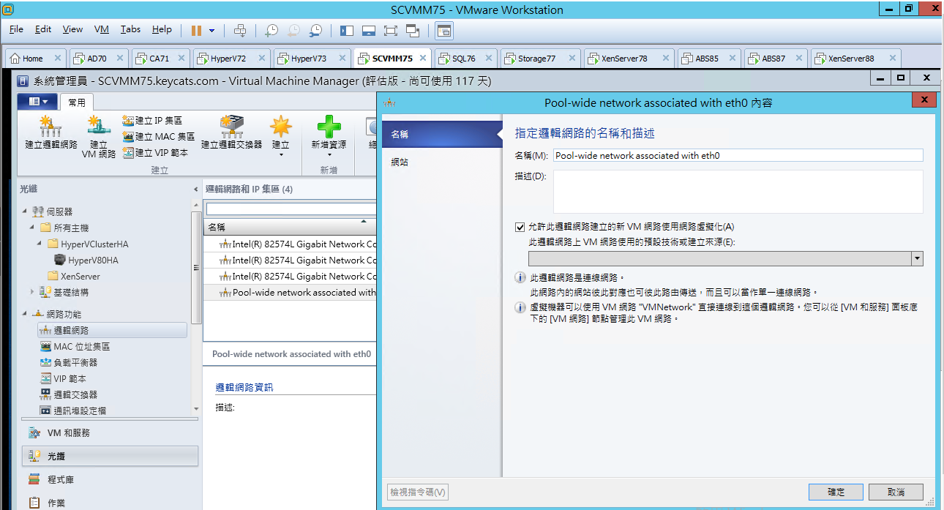Select VIP 範本 in the tree
Viewport: 944px width, 510px height.
click(63, 378)
